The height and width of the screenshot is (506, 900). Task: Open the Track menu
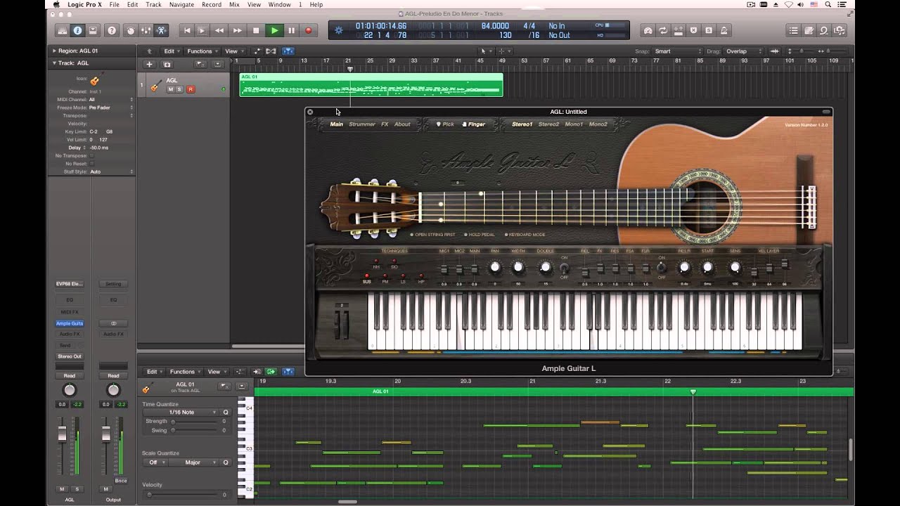[x=153, y=5]
